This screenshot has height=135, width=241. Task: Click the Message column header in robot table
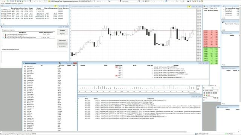(x=176, y=65)
